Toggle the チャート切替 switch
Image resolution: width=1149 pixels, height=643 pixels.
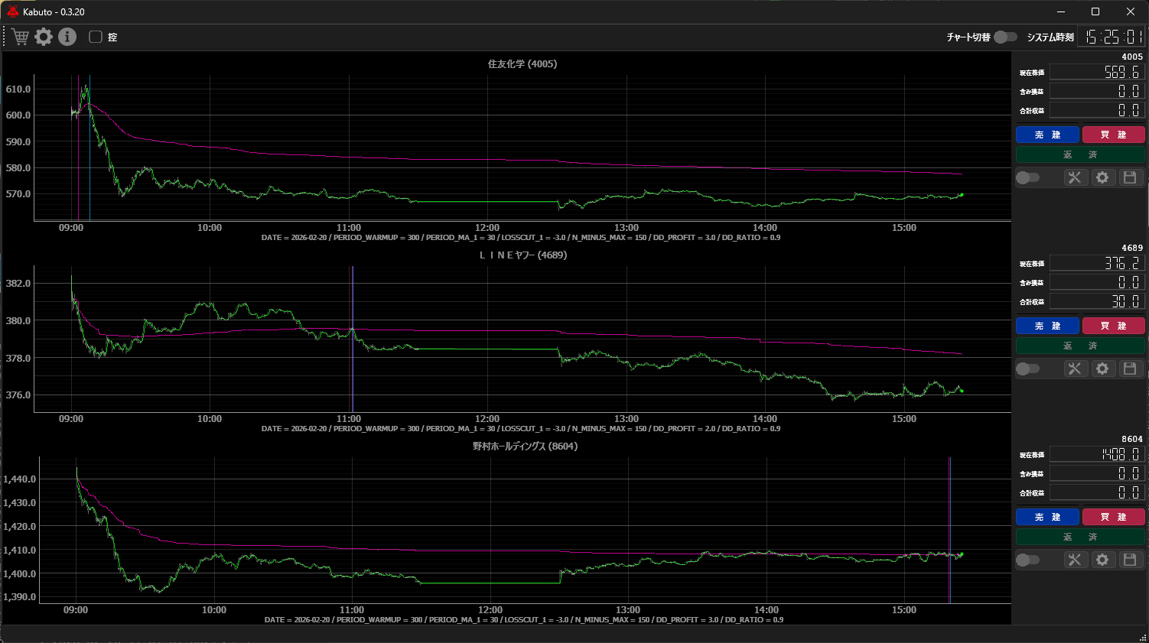(1005, 37)
